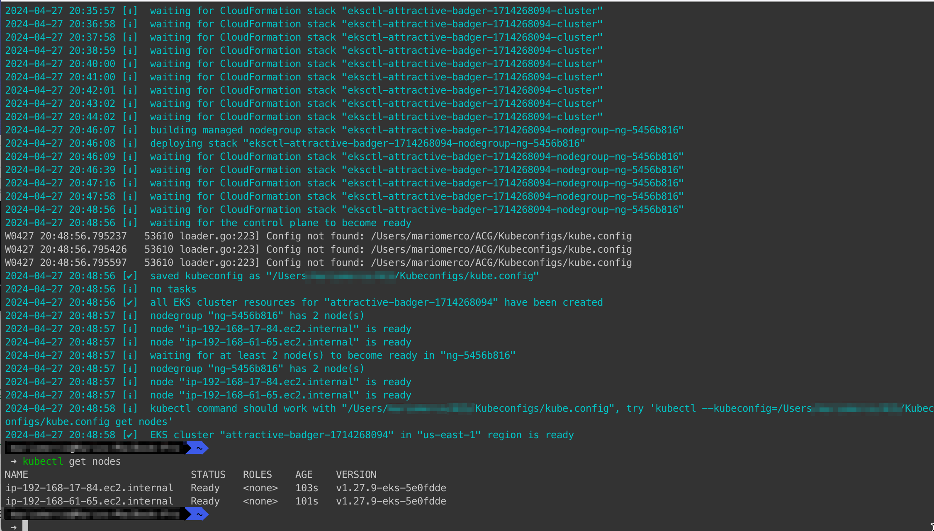Click the timestamp 2024-04-27 20:35:57
934x531 pixels.
pos(60,11)
